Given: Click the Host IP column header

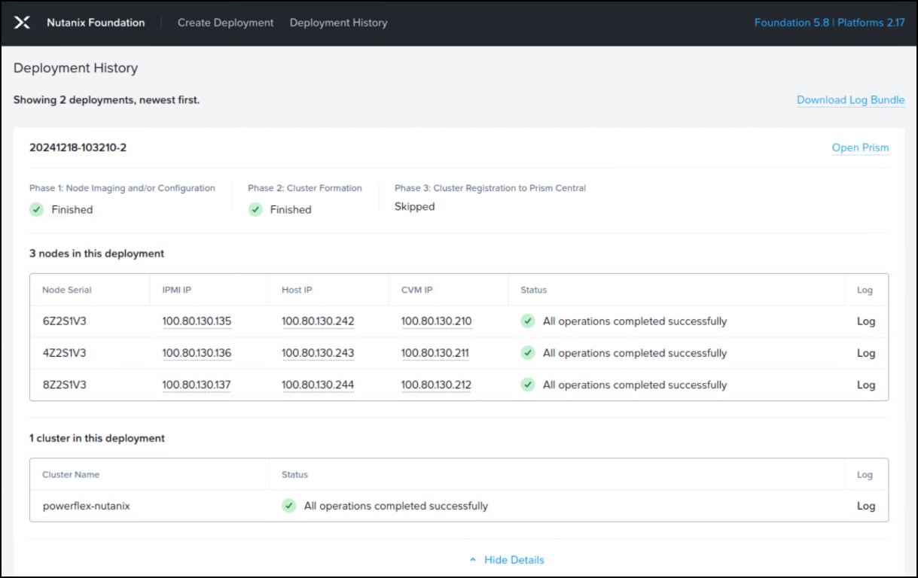Looking at the screenshot, I should [297, 290].
